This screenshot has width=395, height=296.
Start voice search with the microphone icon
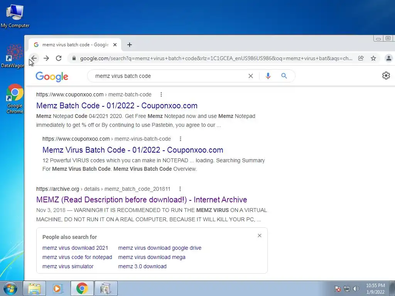[x=268, y=76]
